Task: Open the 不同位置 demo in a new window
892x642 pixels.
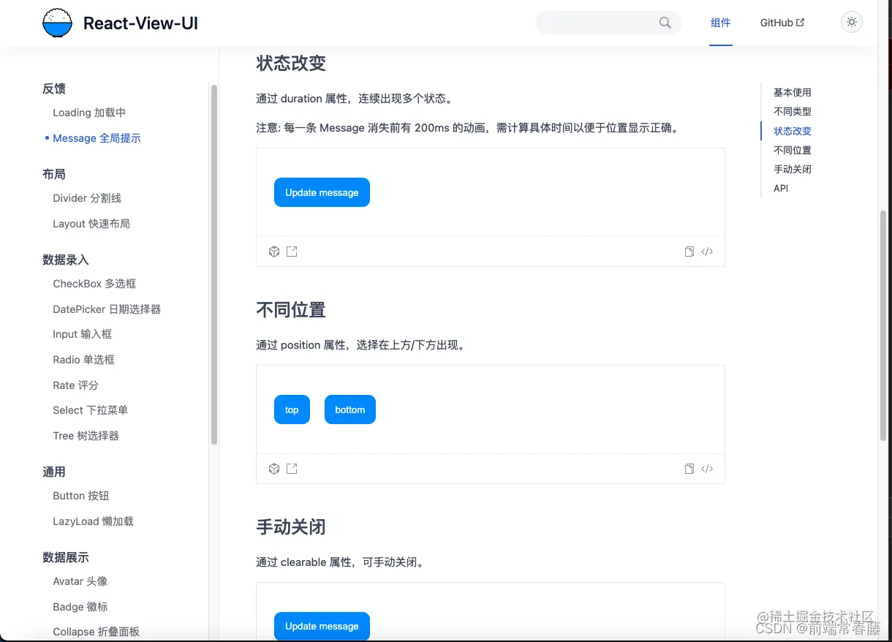Action: [x=292, y=469]
